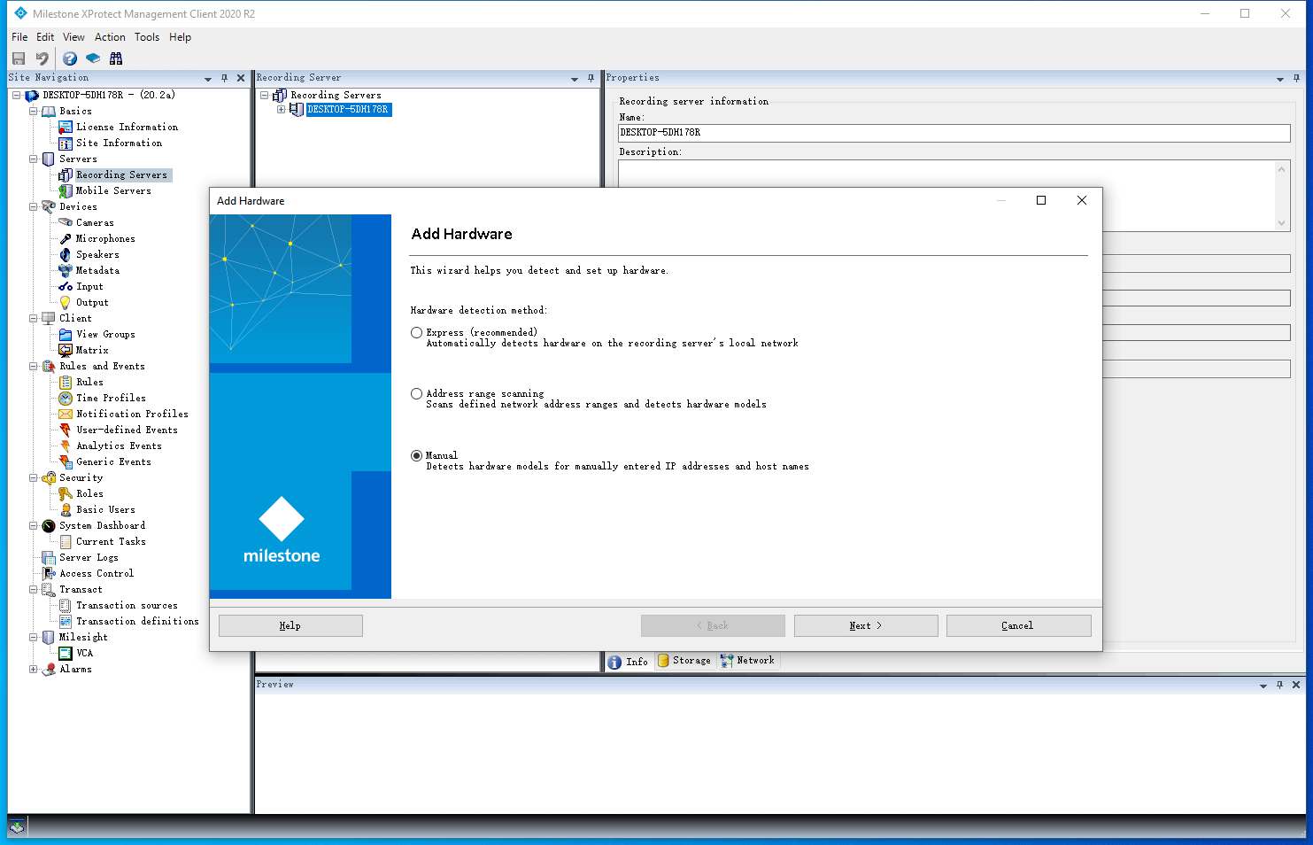Open the Server Logs icon
Screen dimensions: 1313x845
tap(49, 558)
